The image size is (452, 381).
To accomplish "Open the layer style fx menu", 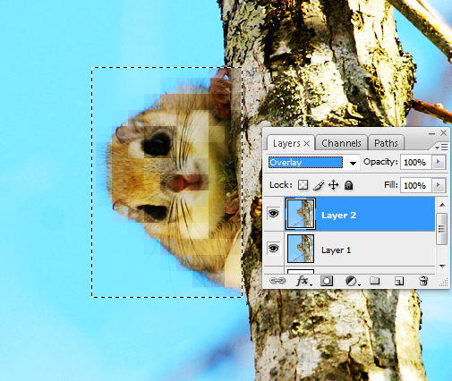I will (x=303, y=281).
